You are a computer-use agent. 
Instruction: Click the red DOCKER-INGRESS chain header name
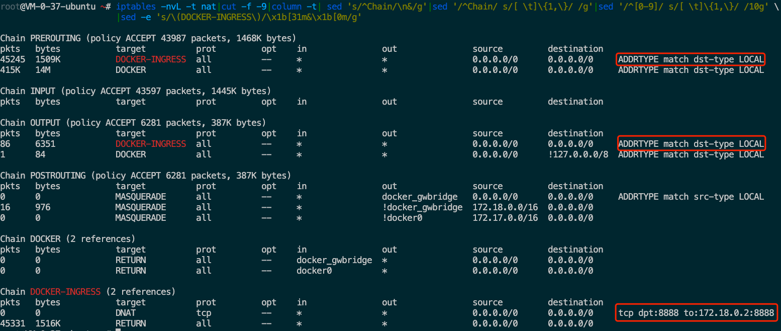[x=65, y=292]
